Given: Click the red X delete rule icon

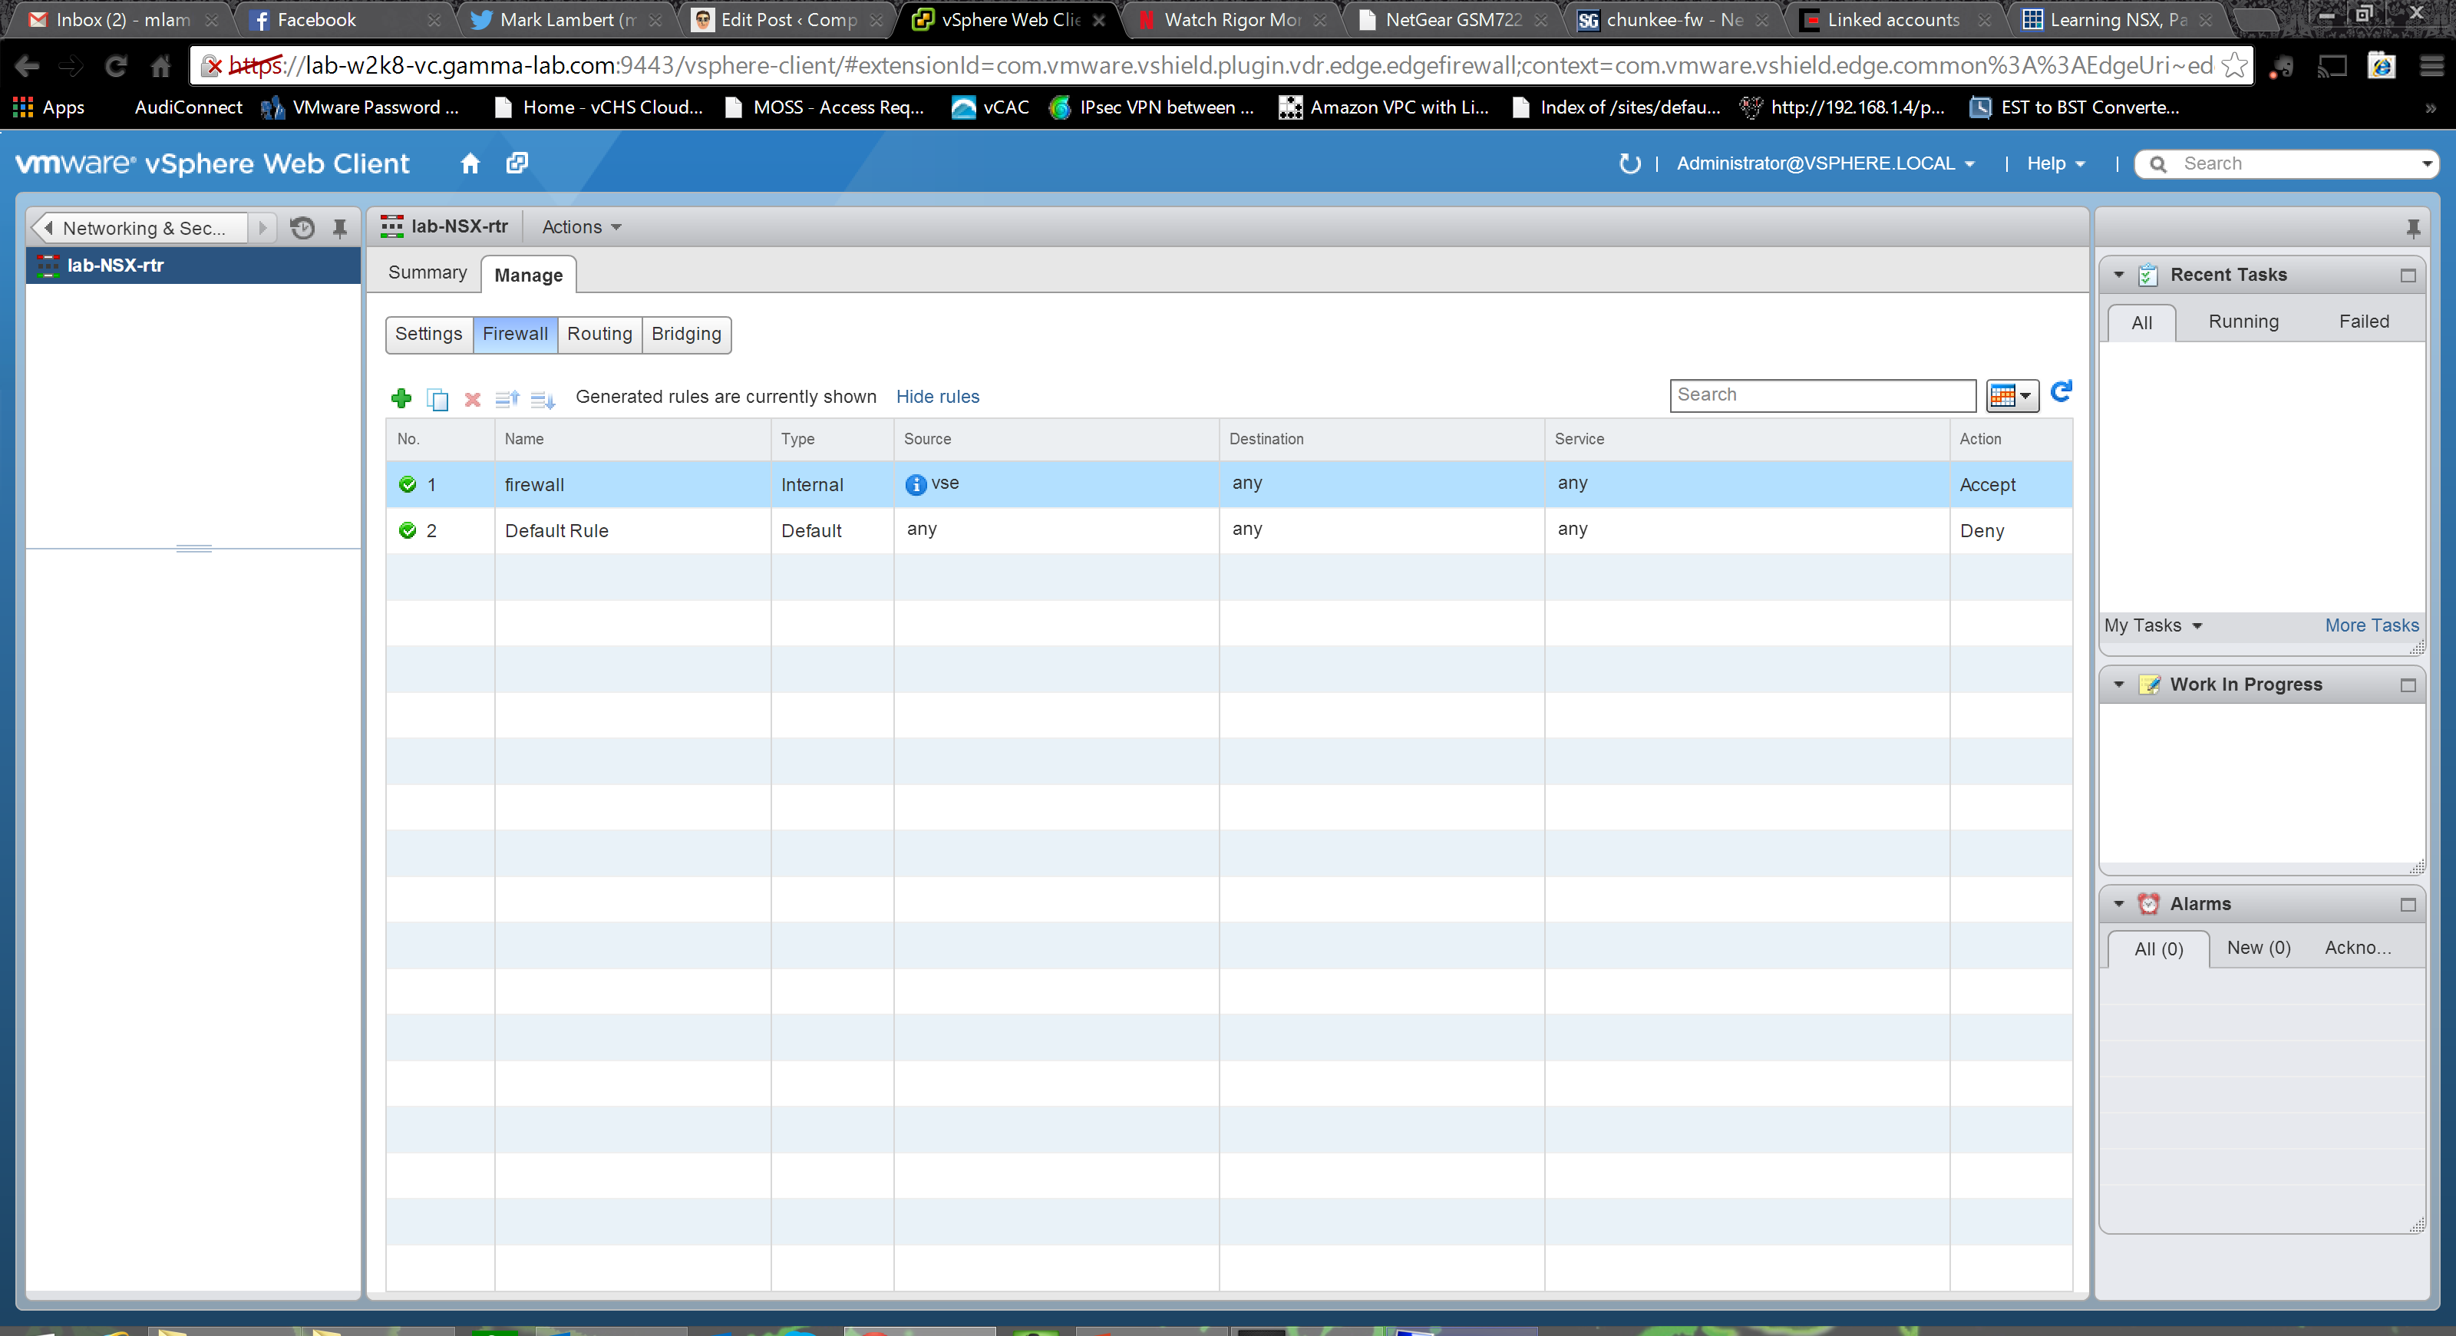Looking at the screenshot, I should 472,399.
